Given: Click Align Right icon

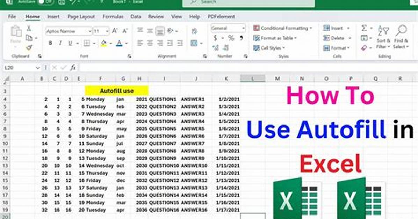Looking at the screenshot, I should (x=160, y=43).
